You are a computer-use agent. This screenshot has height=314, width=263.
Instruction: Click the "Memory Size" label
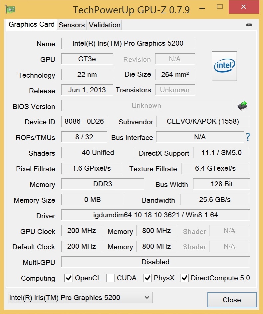pyautogui.click(x=34, y=200)
